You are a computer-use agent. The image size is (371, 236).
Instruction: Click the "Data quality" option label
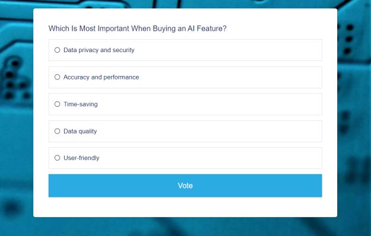point(80,131)
